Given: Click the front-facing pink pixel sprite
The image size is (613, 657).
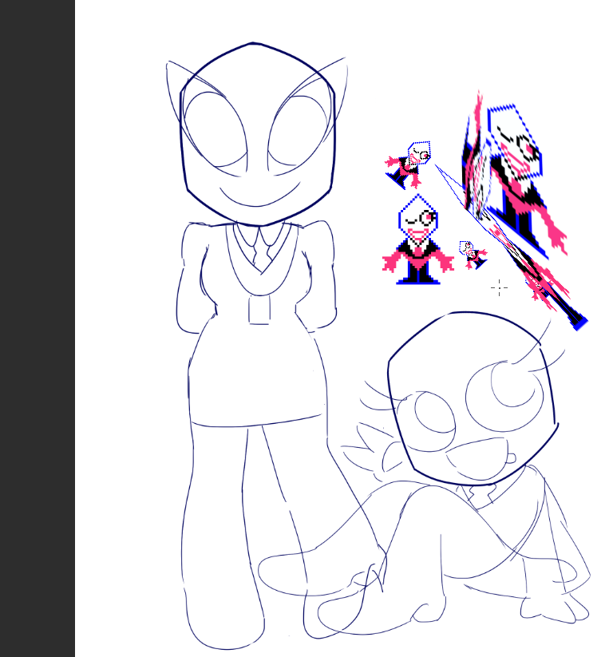Looking at the screenshot, I should point(417,239).
